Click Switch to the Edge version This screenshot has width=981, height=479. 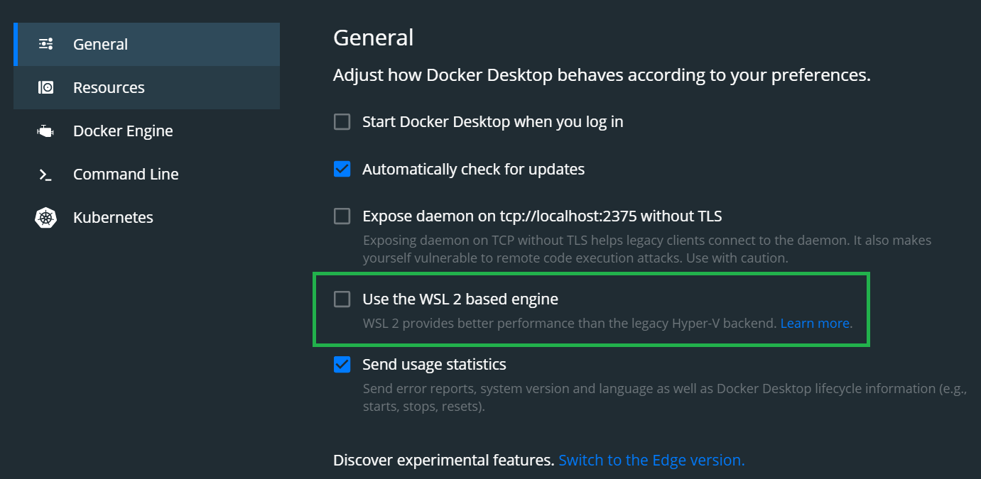651,460
